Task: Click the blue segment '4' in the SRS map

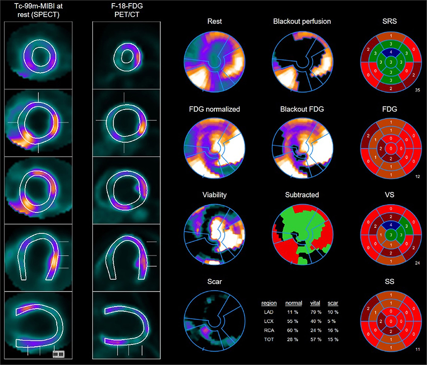Action: (x=391, y=52)
